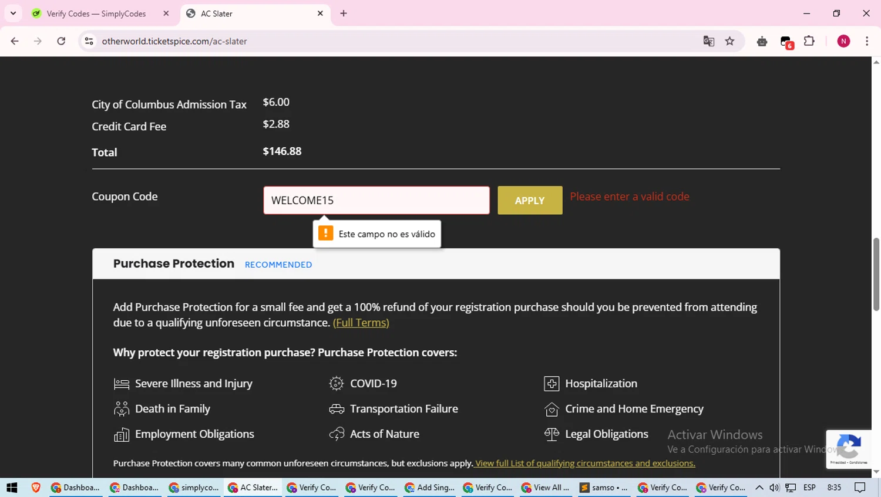Open samso Sublime Text taskbar window
The height and width of the screenshot is (497, 881).
[x=604, y=488]
